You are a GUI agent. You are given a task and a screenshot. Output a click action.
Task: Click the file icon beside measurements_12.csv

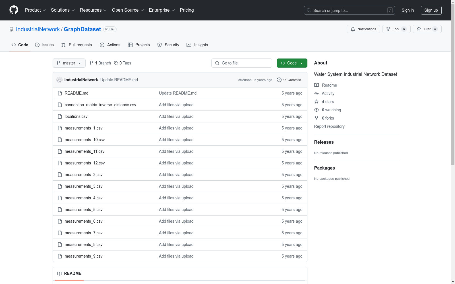pos(60,163)
